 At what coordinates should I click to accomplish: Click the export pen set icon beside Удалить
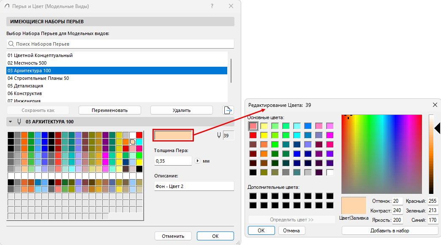227,110
